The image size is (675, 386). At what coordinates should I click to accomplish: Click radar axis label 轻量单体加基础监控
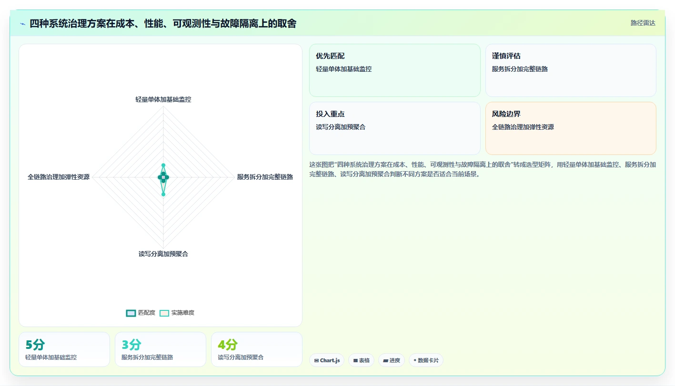(163, 99)
